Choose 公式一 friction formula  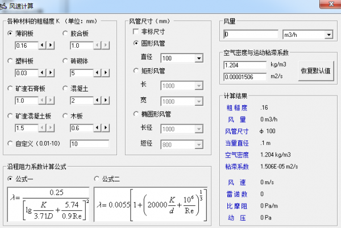tap(10, 179)
